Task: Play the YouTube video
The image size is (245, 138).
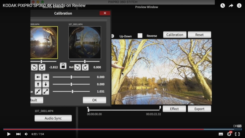Action: click(x=9, y=134)
